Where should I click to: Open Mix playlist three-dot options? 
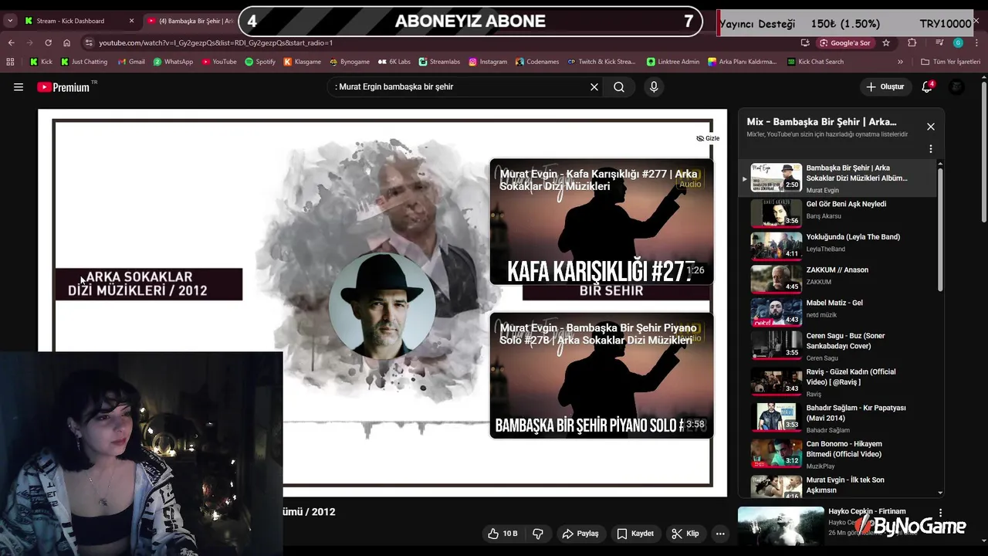pyautogui.click(x=931, y=148)
